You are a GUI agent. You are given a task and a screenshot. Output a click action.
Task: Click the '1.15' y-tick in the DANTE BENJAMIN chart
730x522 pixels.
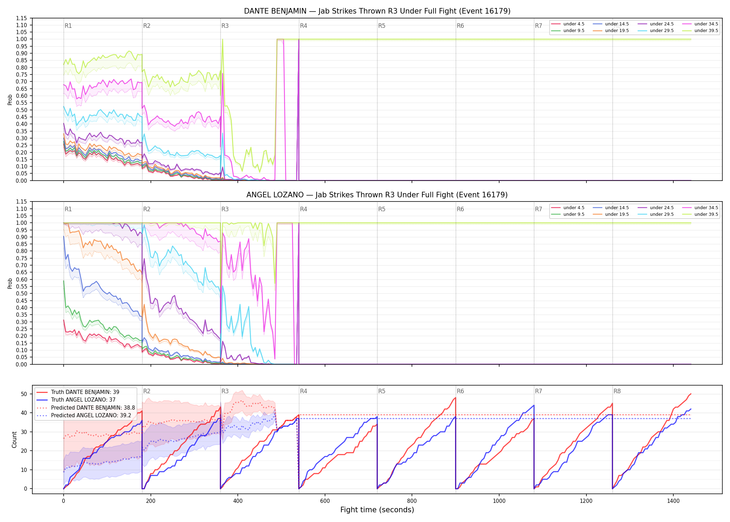[22, 18]
